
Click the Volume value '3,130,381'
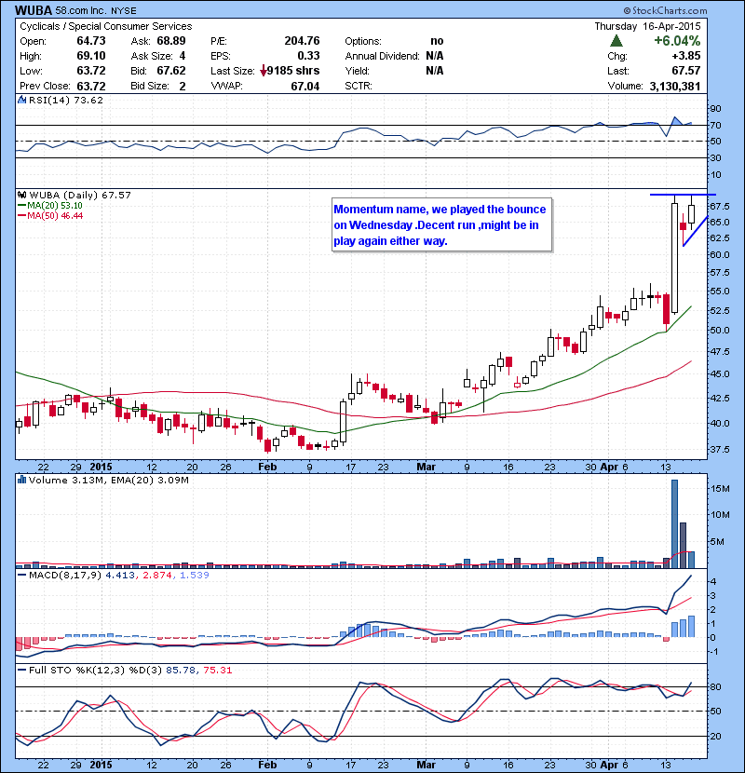[x=675, y=87]
